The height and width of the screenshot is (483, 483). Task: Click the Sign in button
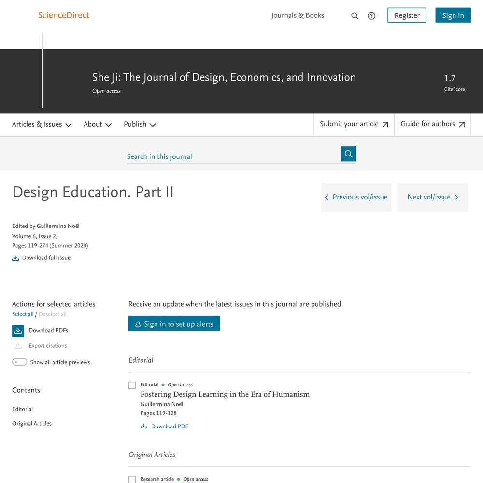click(453, 15)
